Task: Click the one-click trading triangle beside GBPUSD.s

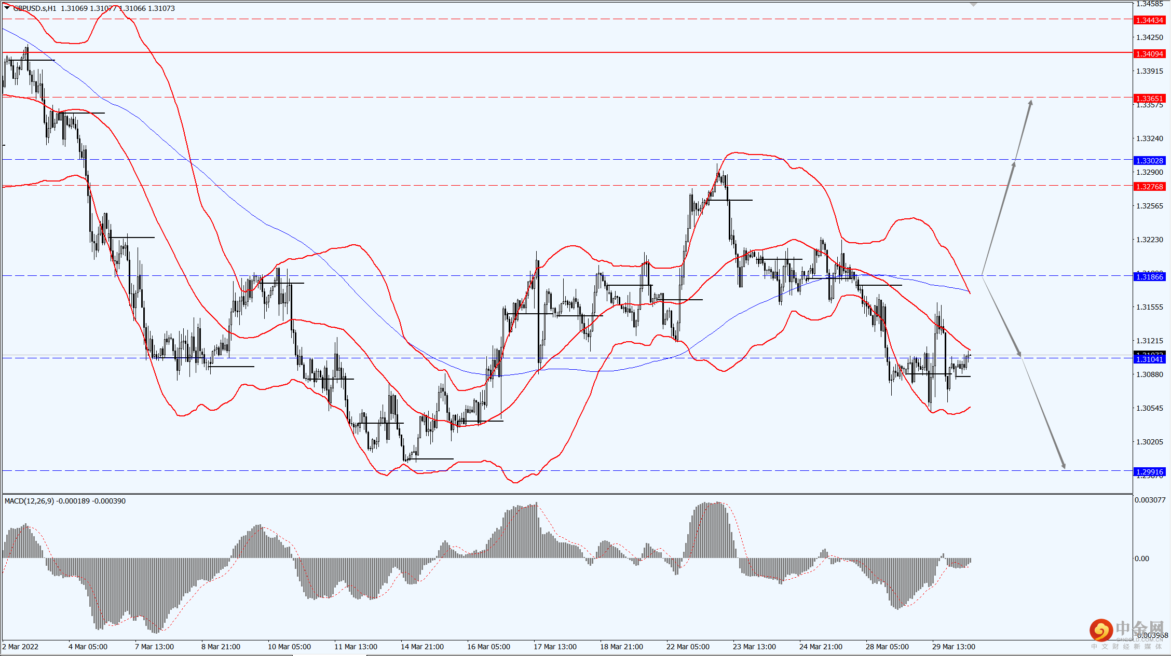Action: click(x=7, y=8)
